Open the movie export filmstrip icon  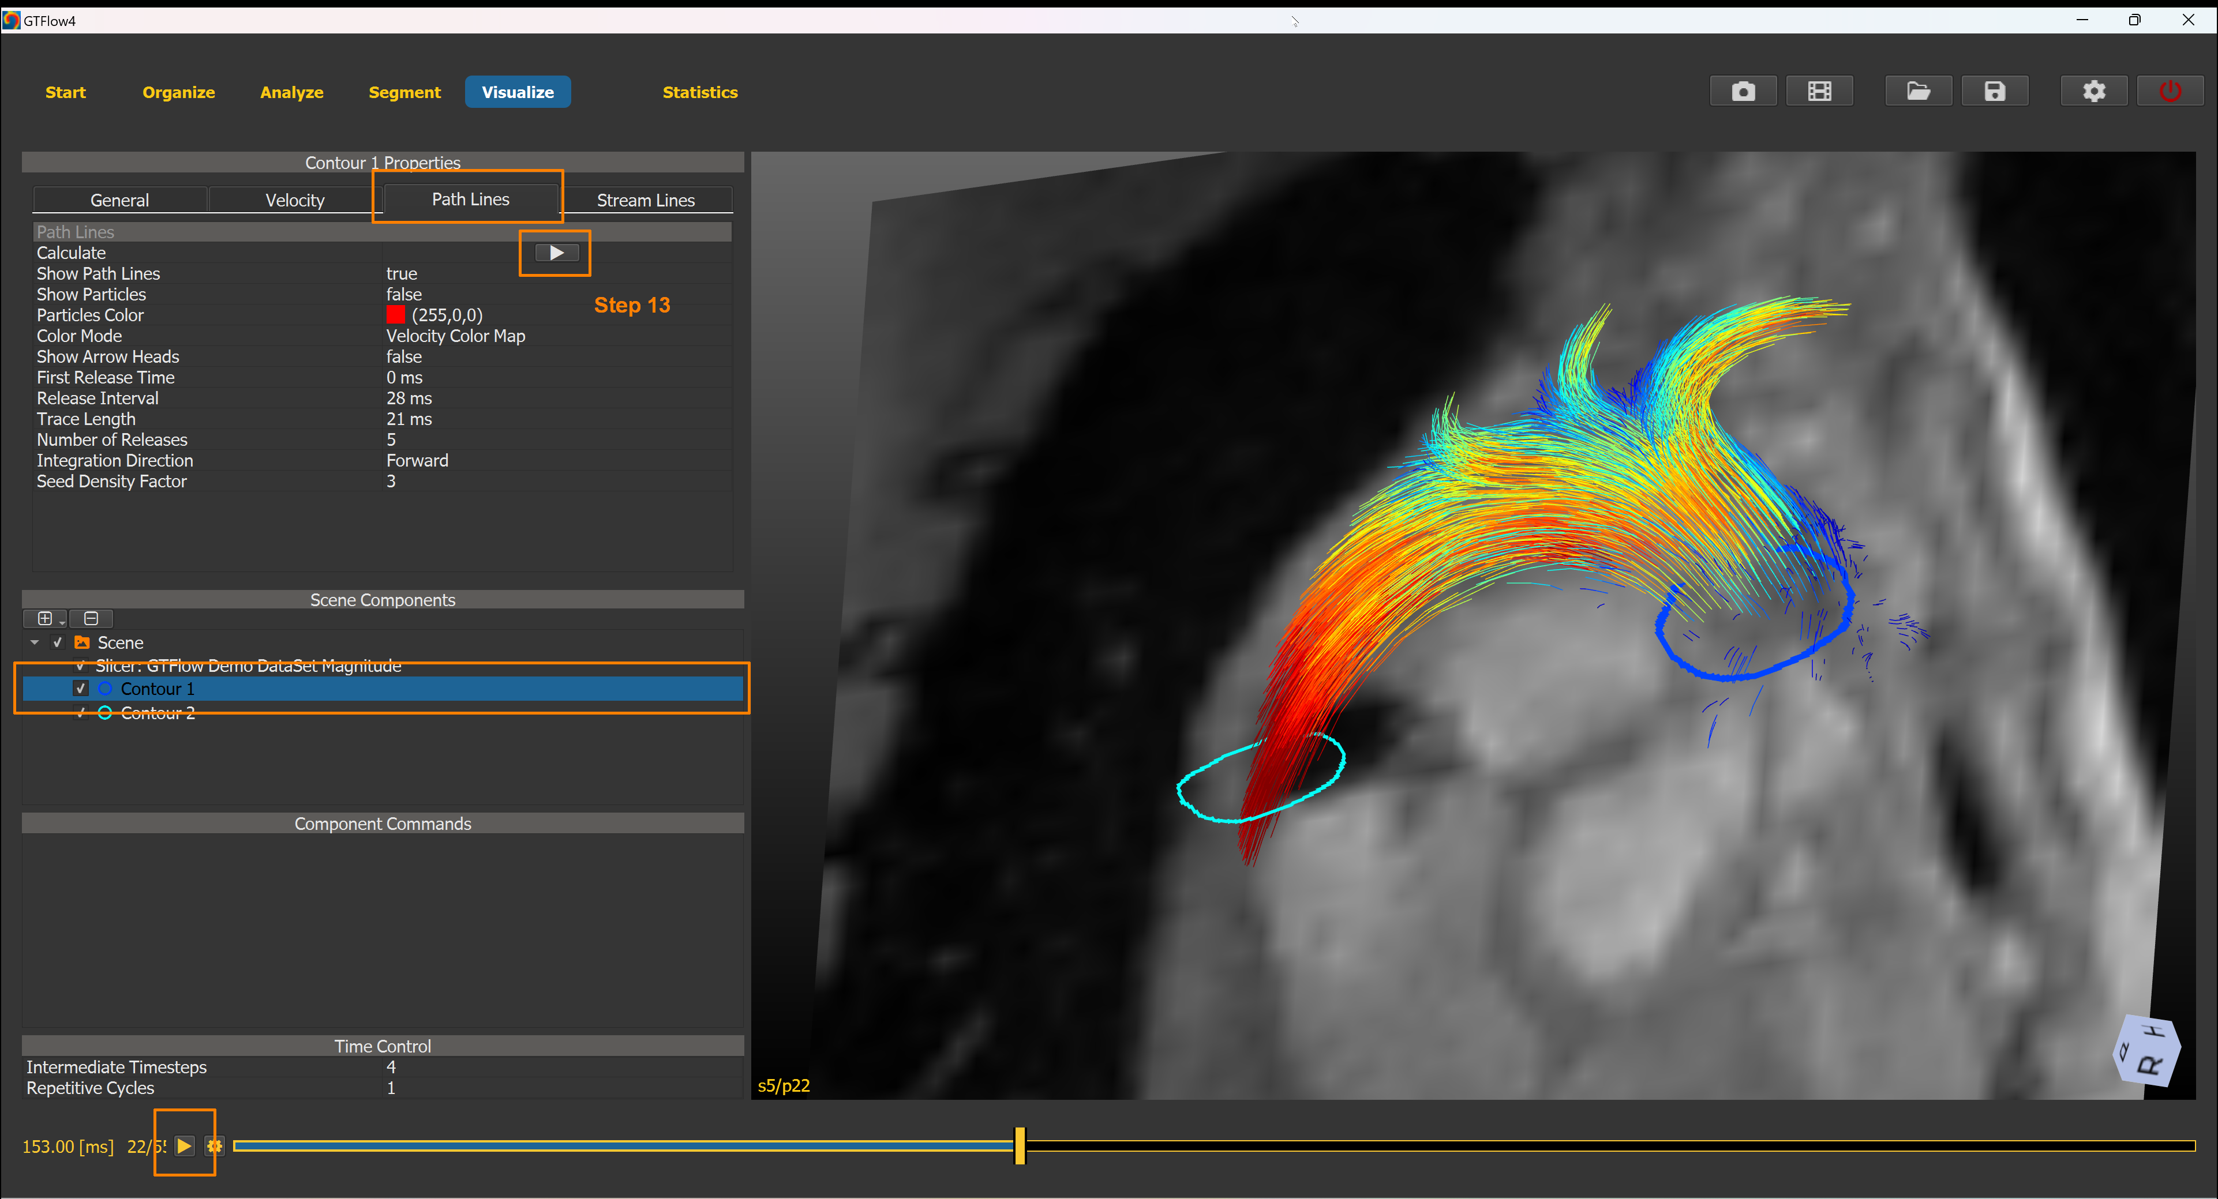click(x=1819, y=91)
